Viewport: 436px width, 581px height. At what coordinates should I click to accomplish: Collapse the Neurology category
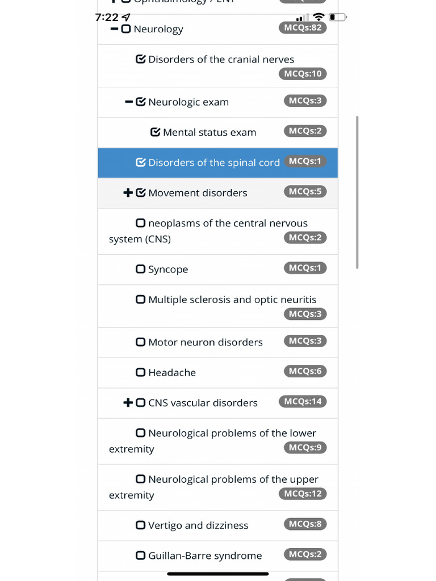pyautogui.click(x=114, y=29)
